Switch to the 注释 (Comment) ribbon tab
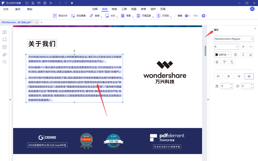 coord(95,9)
